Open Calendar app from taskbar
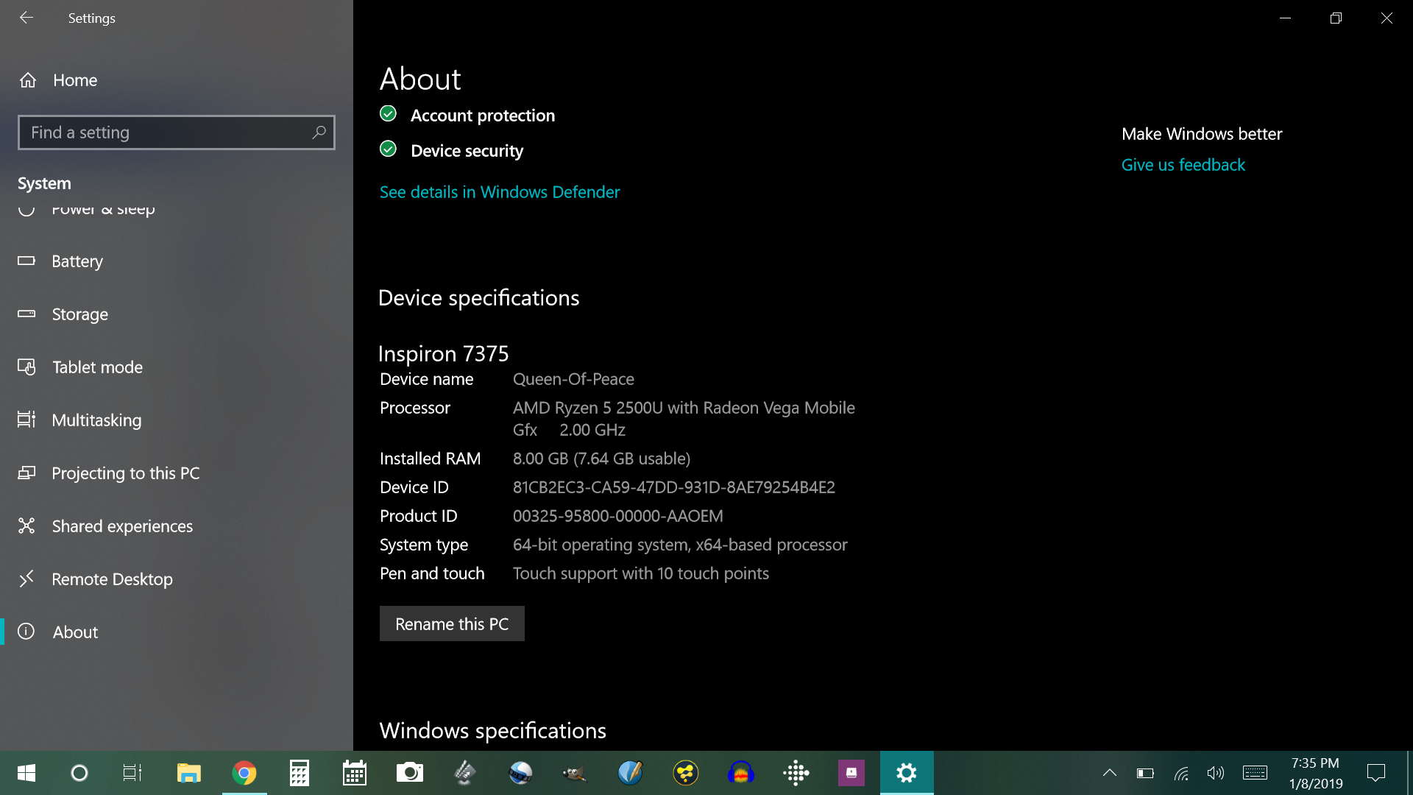Image resolution: width=1413 pixels, height=795 pixels. tap(355, 773)
